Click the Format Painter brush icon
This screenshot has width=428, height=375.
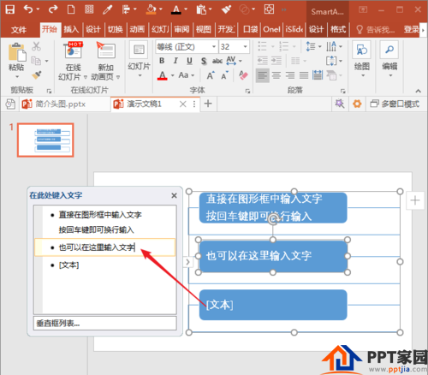37,75
